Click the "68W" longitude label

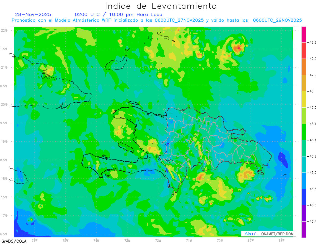282,240
